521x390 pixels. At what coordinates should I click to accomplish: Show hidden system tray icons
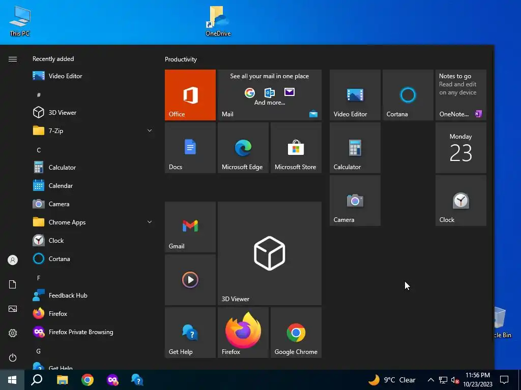click(x=430, y=380)
